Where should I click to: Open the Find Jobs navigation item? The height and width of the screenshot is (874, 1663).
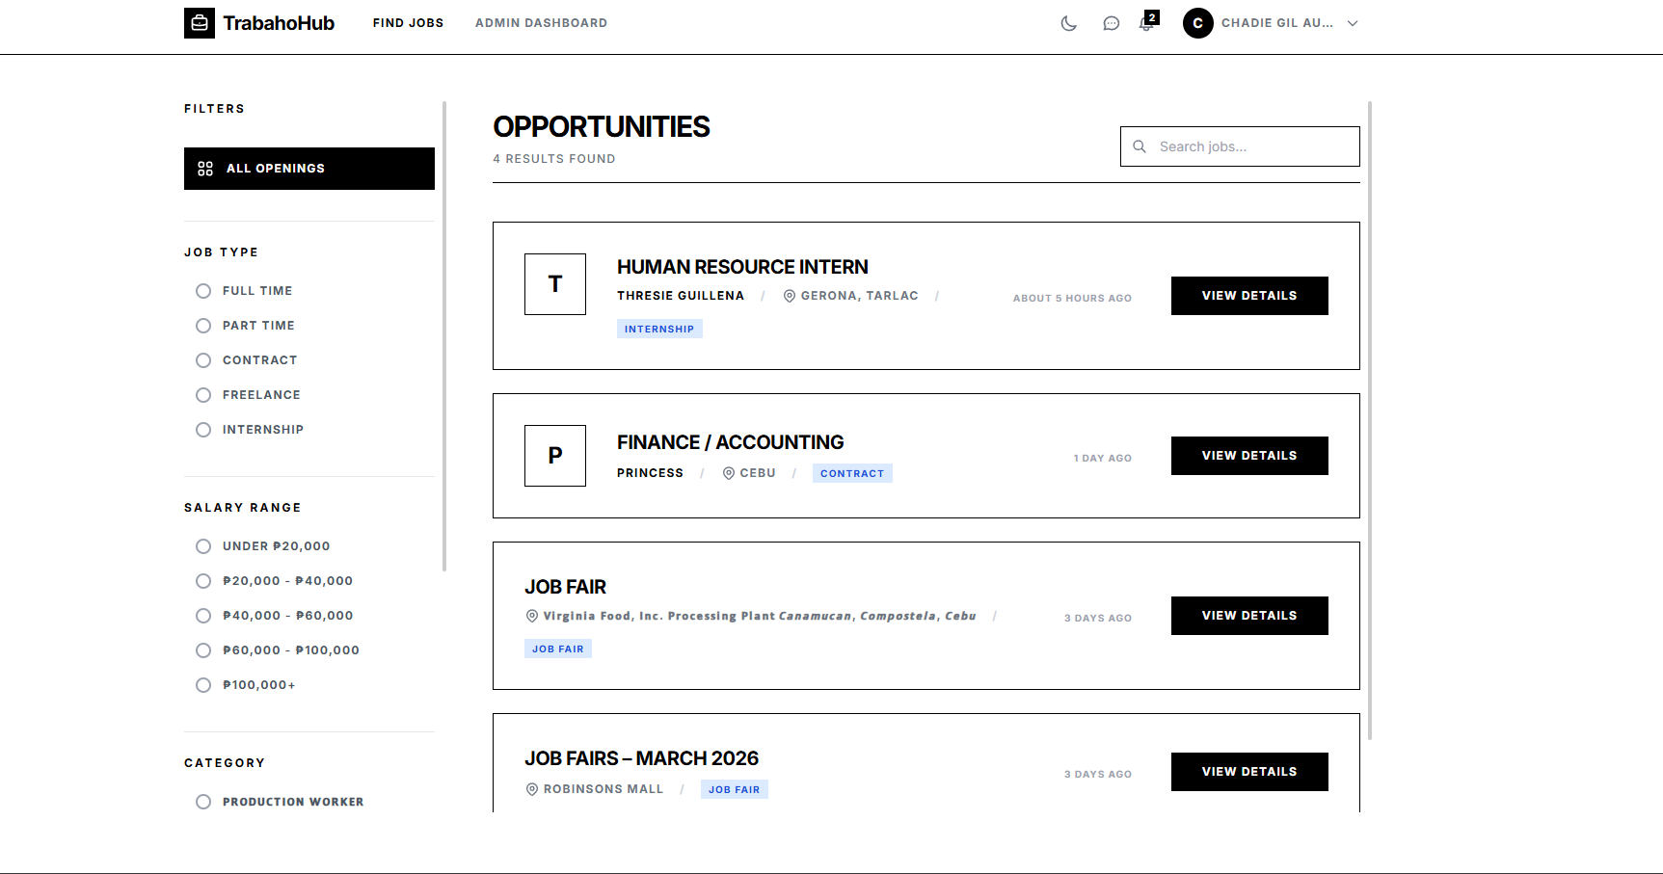[x=408, y=22]
